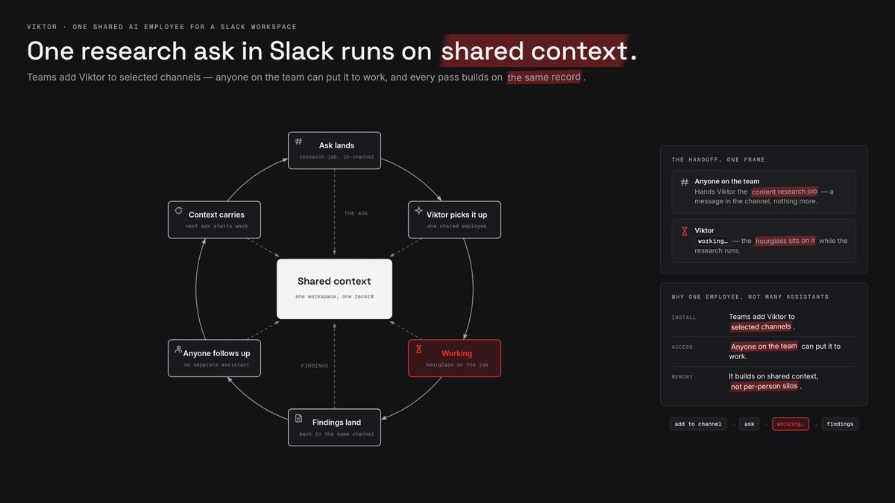Click 'It builds on shared context,' text
Image resolution: width=895 pixels, height=503 pixels.
click(773, 376)
